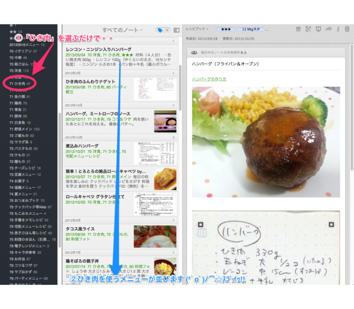
Task: Select the 75 おつまみブック tag
Action: pyautogui.click(x=27, y=201)
